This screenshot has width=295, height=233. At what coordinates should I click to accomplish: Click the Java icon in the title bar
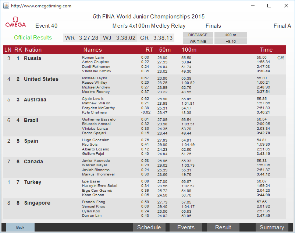[x=6, y=6]
